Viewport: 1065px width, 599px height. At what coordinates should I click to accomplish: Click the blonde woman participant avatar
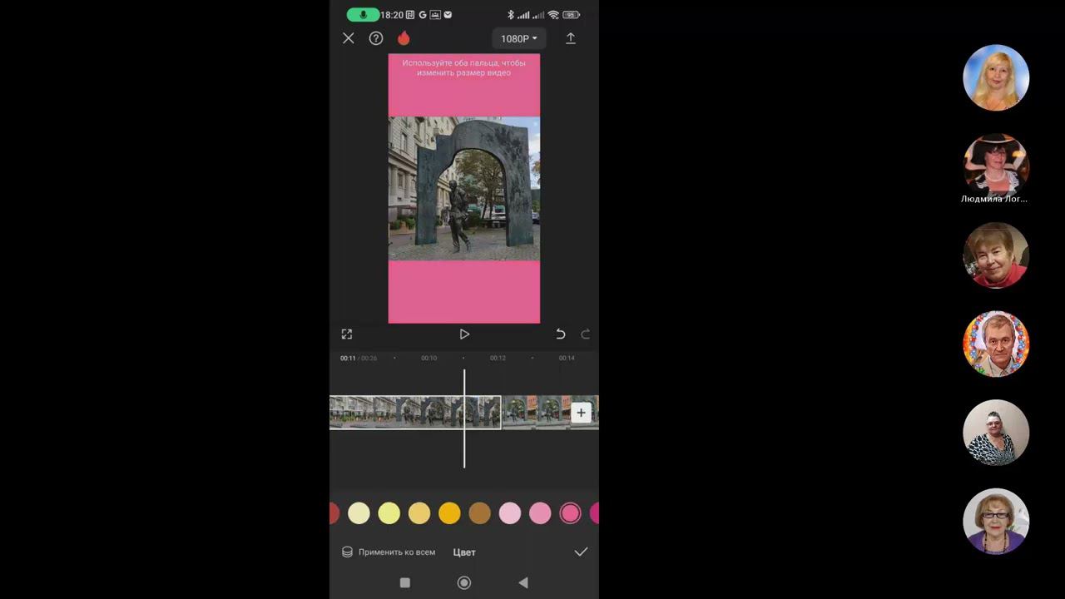coord(996,77)
